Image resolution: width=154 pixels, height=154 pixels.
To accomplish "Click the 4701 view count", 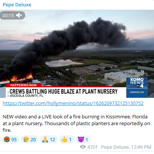I will [x=92, y=147].
